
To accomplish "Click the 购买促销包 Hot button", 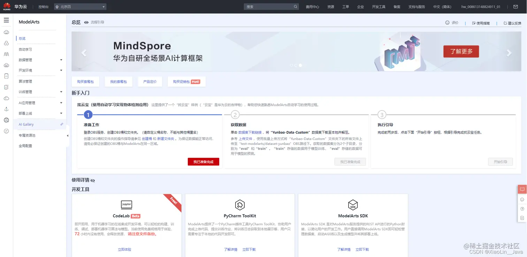I will [186, 81].
